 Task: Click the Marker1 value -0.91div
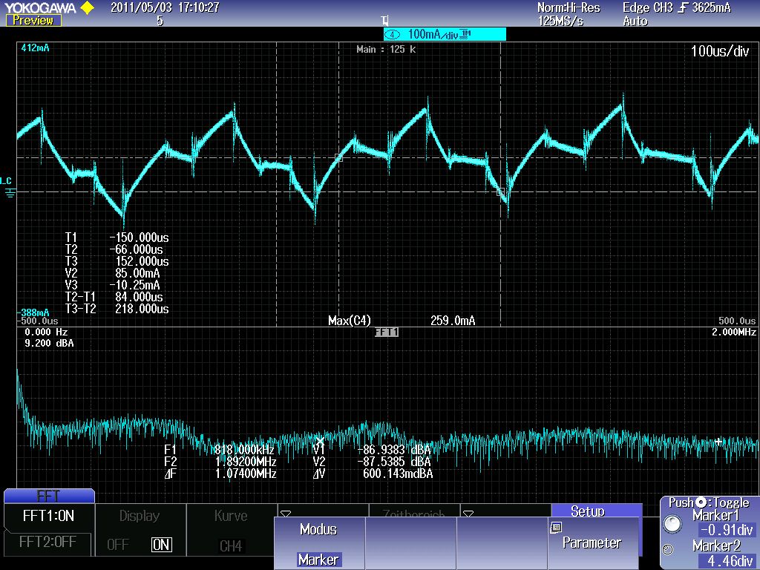click(726, 530)
